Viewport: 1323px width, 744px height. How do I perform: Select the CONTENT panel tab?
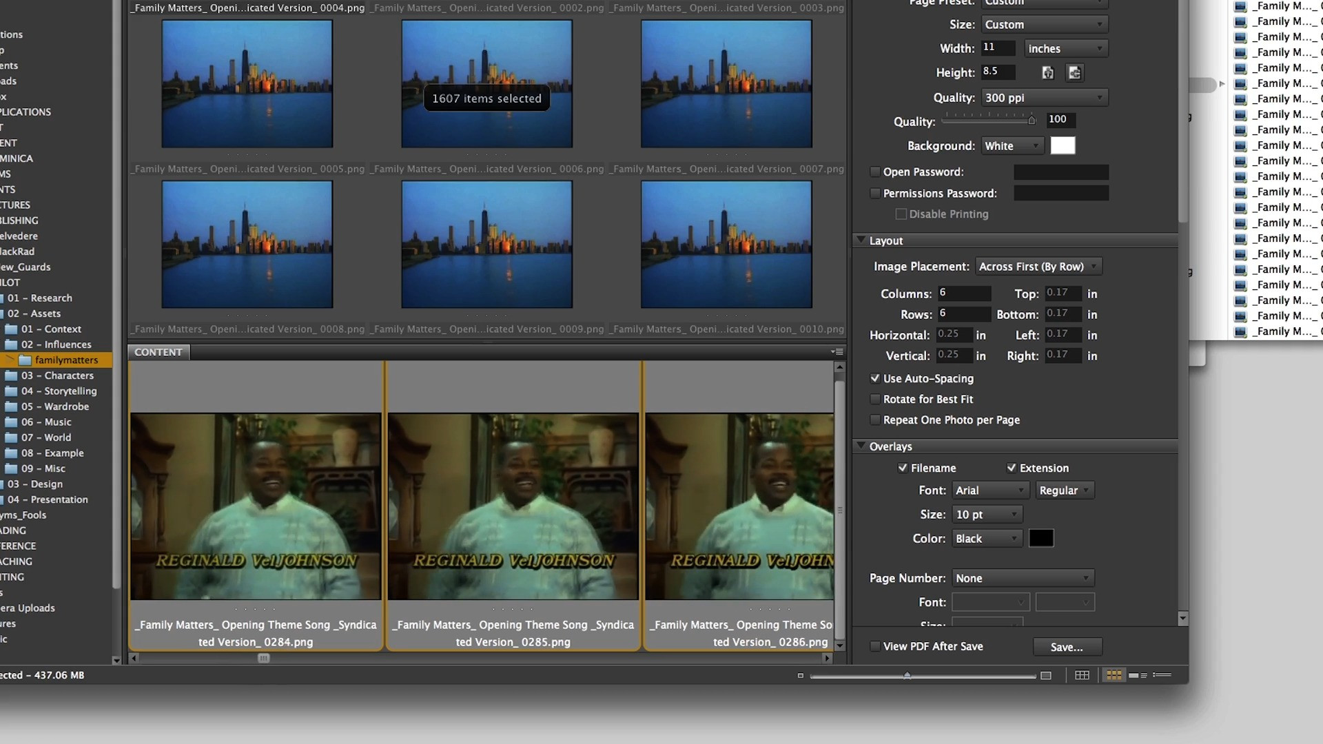click(158, 352)
